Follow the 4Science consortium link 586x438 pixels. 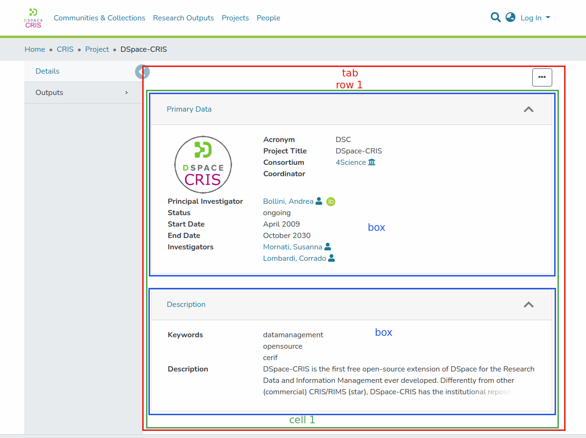coord(351,162)
